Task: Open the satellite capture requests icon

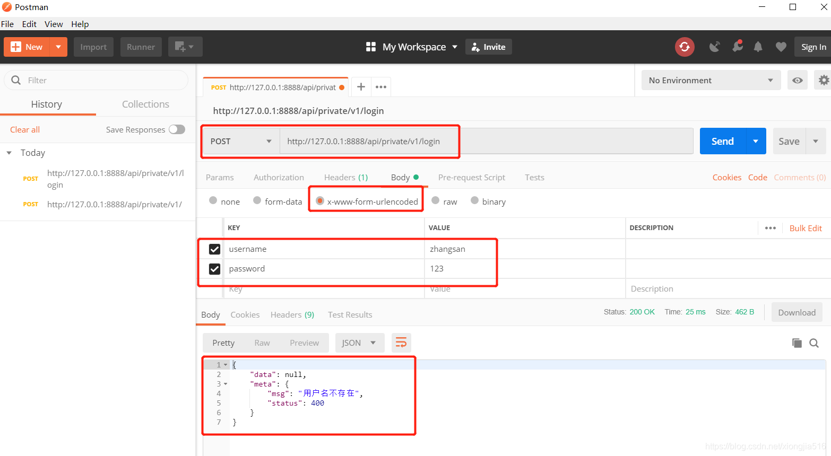Action: click(714, 47)
